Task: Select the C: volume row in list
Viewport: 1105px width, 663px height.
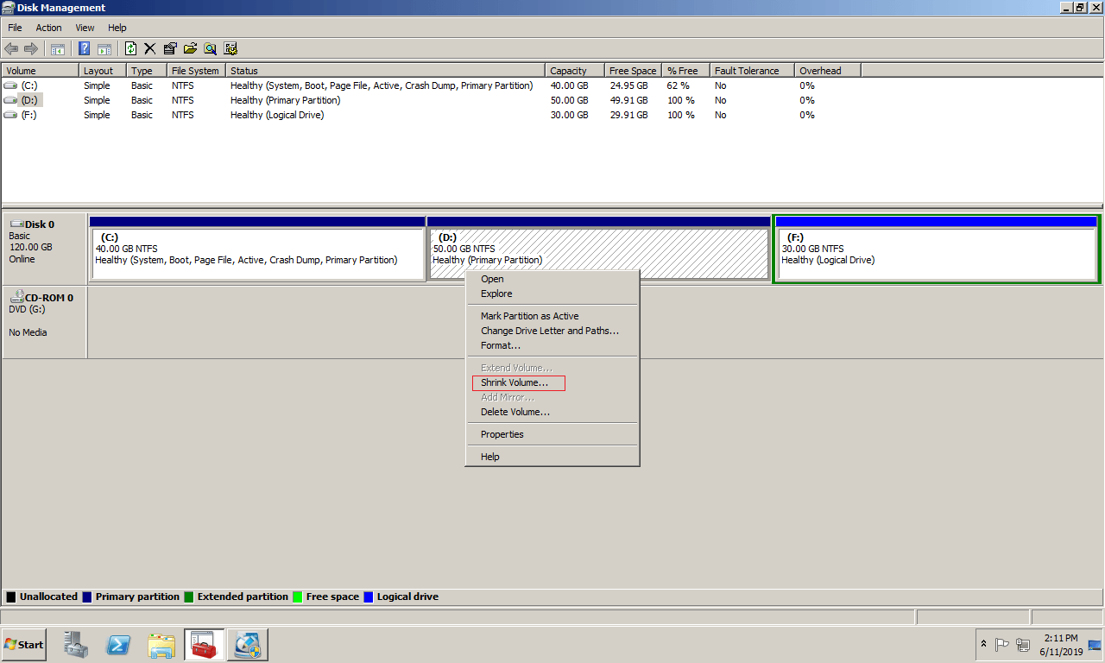Action: [29, 85]
